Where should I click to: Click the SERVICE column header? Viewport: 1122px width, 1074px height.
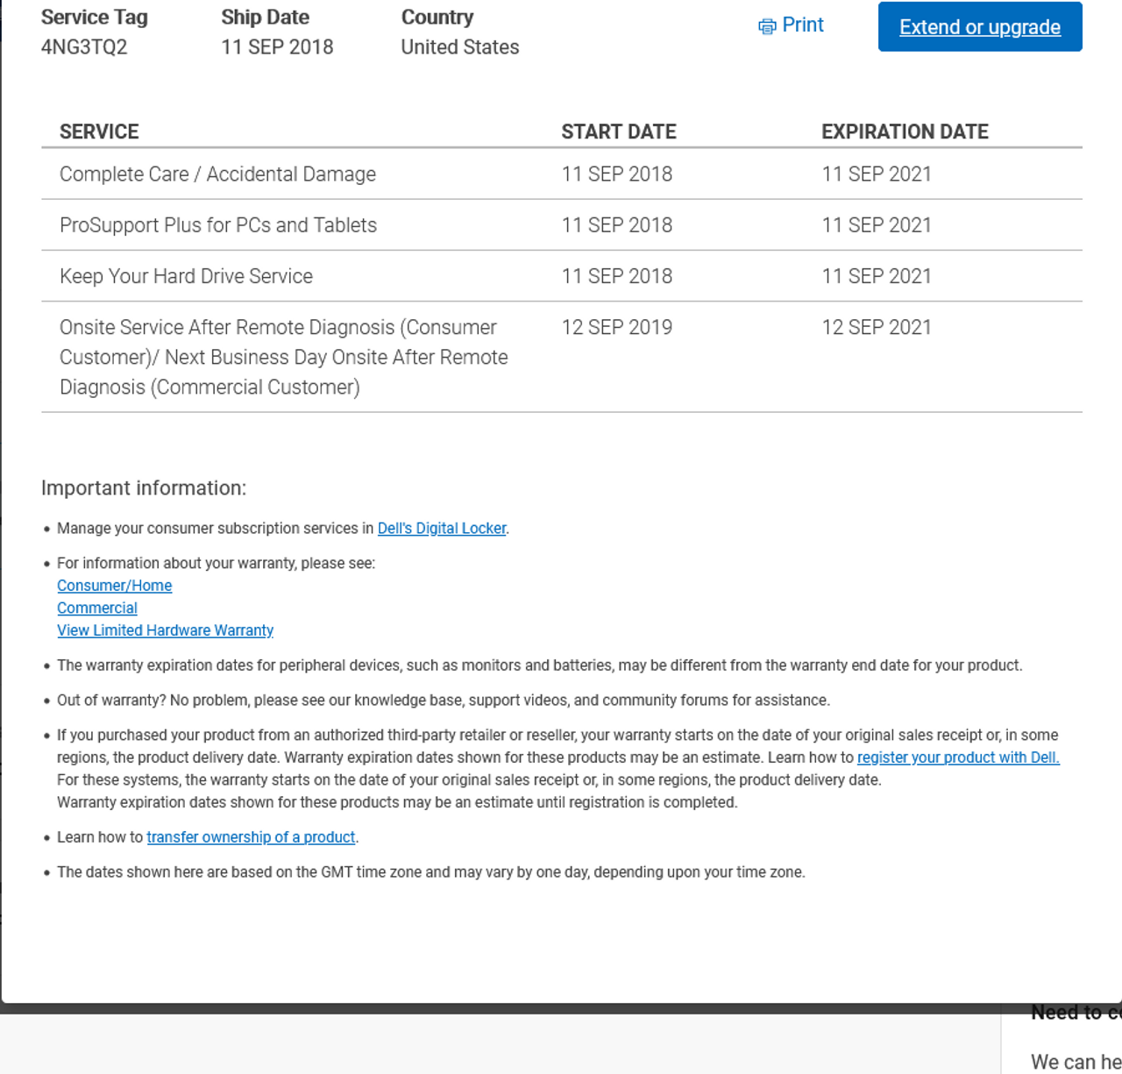tap(99, 132)
